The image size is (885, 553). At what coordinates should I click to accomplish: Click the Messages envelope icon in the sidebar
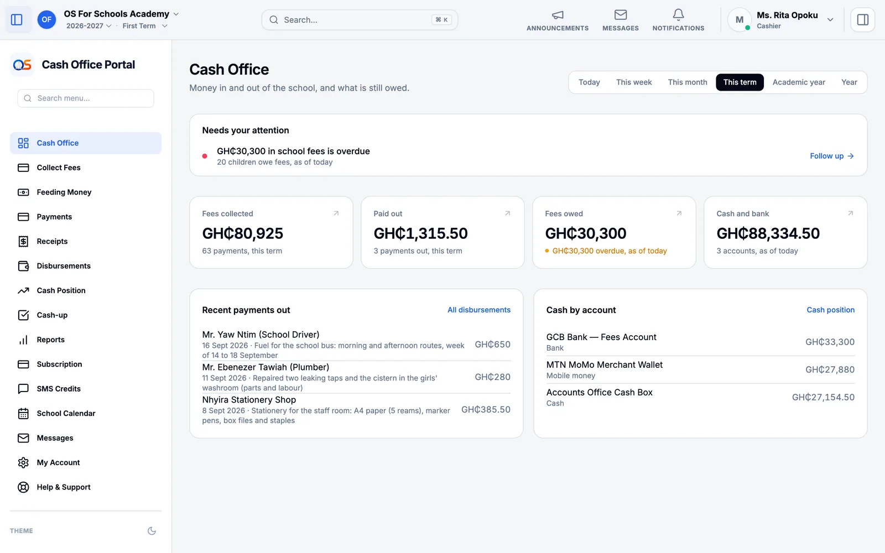(x=23, y=438)
